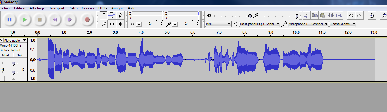Toggle the Solo button on the track
The image size is (387, 112).
[x=20, y=55]
